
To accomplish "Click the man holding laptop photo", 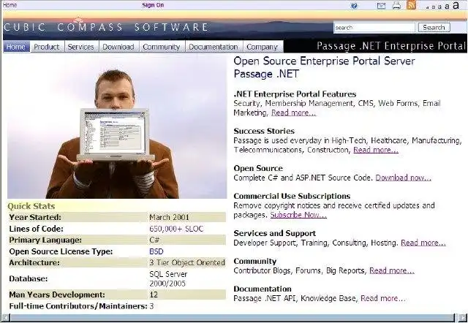I will click(x=117, y=126).
